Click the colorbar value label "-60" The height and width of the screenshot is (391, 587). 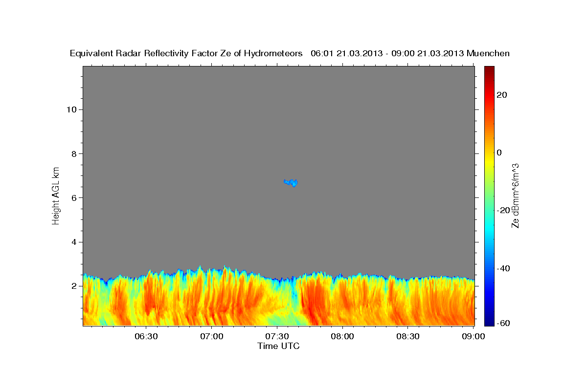tap(504, 323)
